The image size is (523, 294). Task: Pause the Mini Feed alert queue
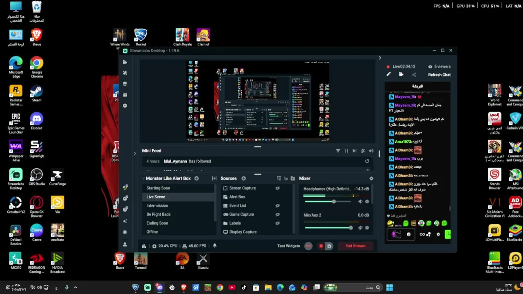[x=346, y=151]
